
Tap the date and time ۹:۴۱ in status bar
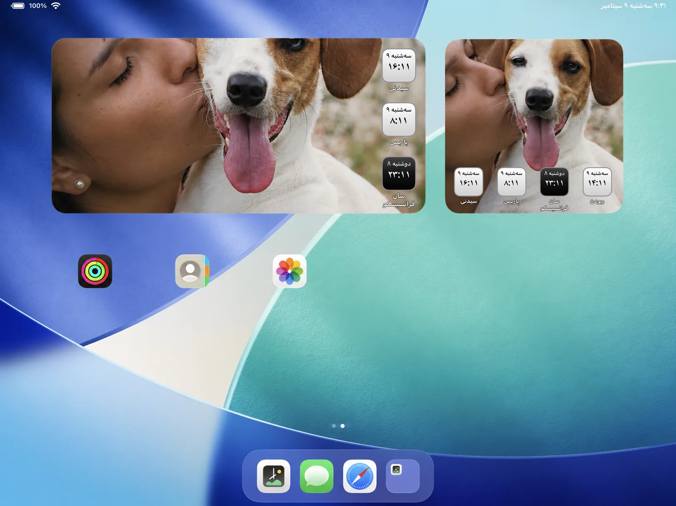(633, 6)
